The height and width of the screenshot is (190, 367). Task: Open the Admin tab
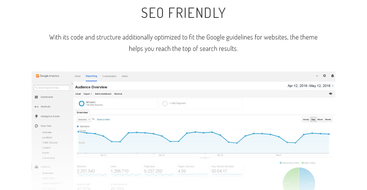(x=125, y=76)
